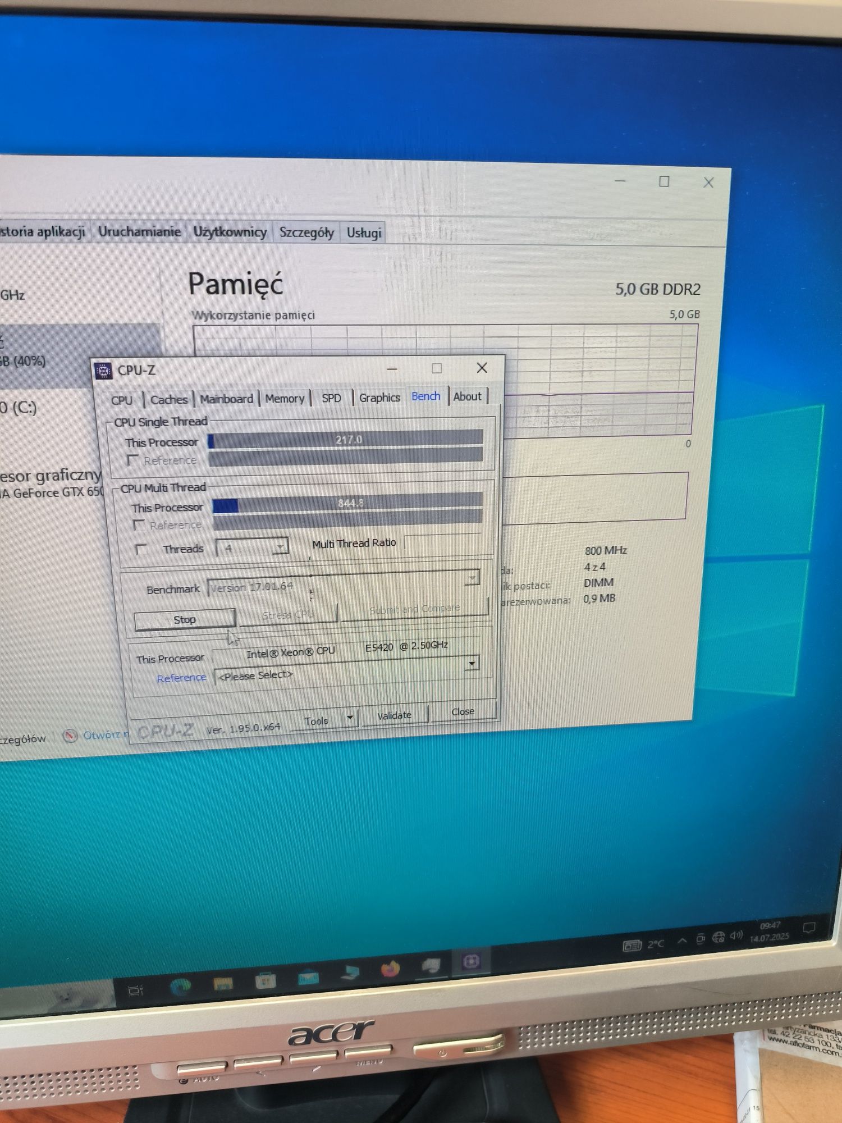
Task: Select the CPU-Z taskbar icon
Action: (x=470, y=962)
